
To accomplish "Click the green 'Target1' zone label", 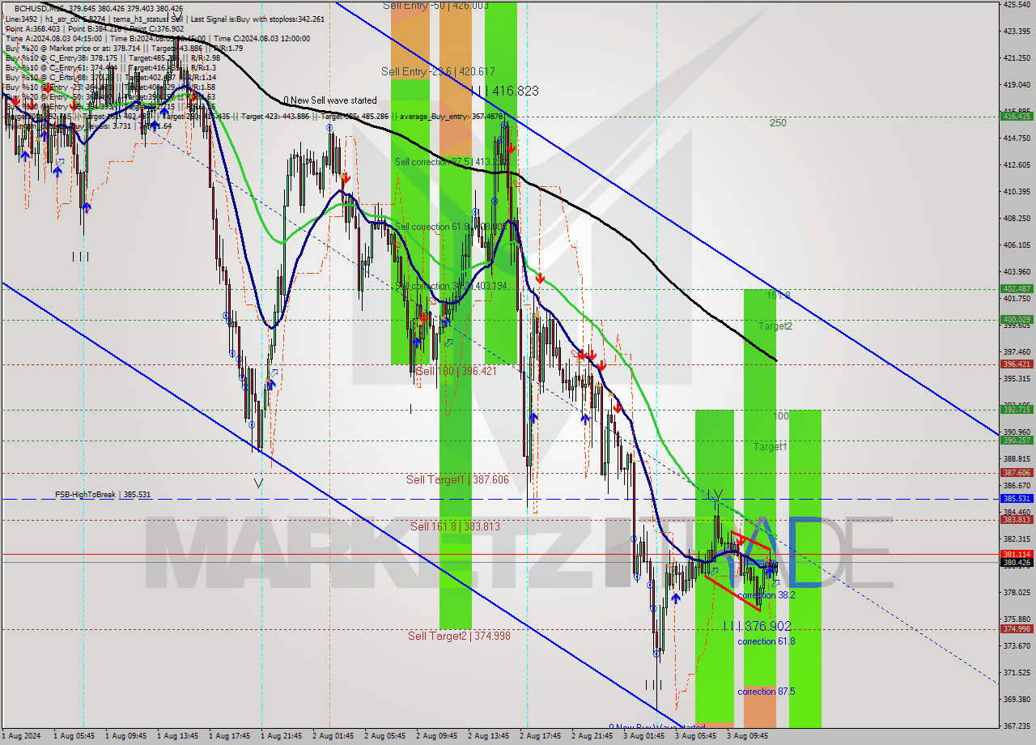I will [x=770, y=446].
